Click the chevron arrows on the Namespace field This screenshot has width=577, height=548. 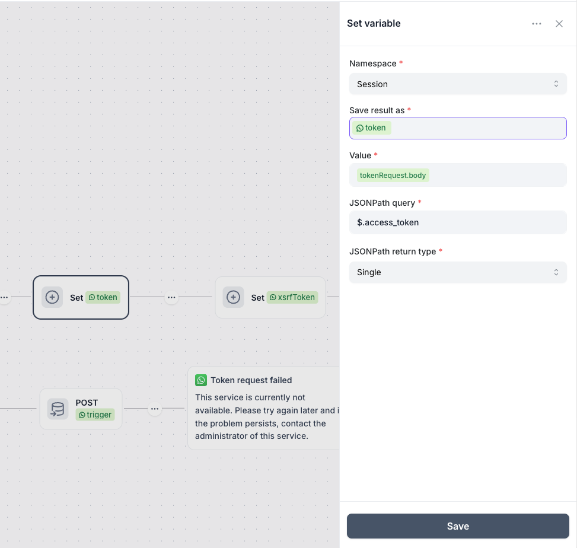coord(556,84)
